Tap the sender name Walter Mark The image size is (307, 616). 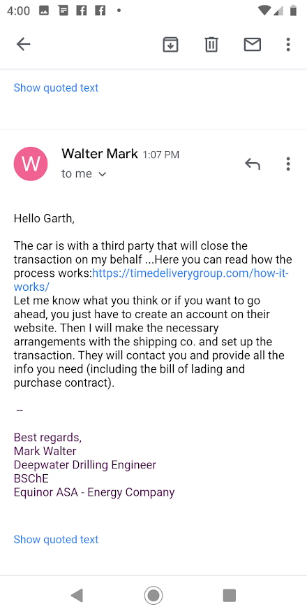100,154
